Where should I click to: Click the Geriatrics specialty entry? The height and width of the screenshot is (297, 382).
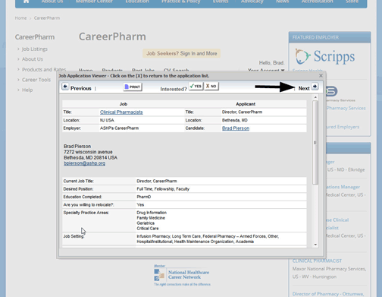tap(146, 223)
